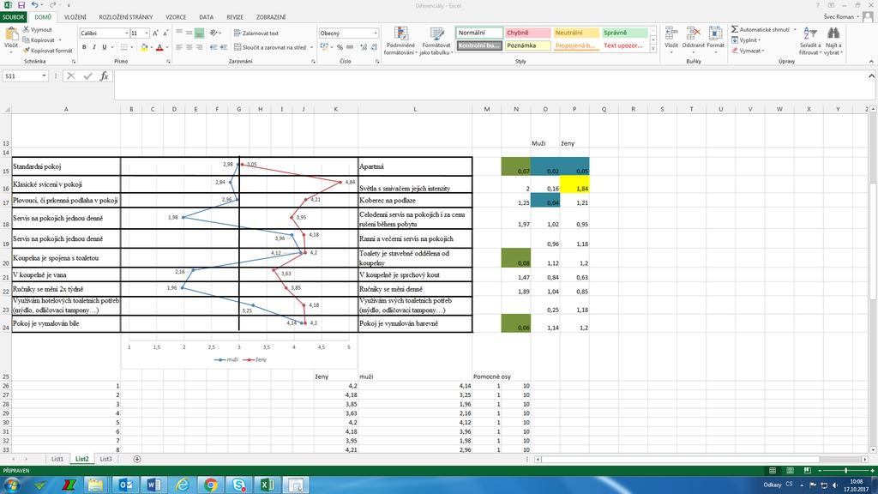Apply yellow fill color bucket
Image resolution: width=878 pixels, height=494 pixels.
click(x=144, y=48)
